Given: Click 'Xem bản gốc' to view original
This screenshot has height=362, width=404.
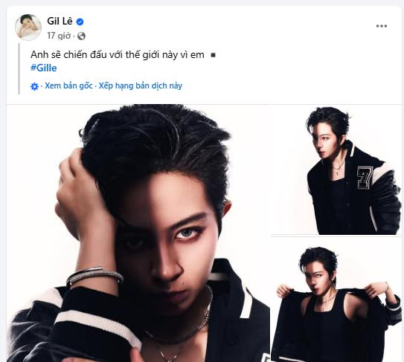Looking at the screenshot, I should tap(68, 85).
